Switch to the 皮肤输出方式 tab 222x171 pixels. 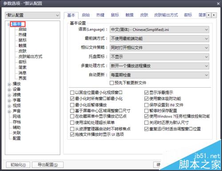point(166,15)
